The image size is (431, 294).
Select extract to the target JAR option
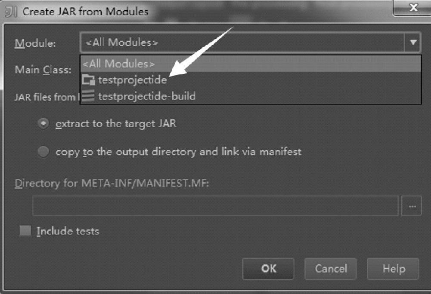pyautogui.click(x=43, y=124)
